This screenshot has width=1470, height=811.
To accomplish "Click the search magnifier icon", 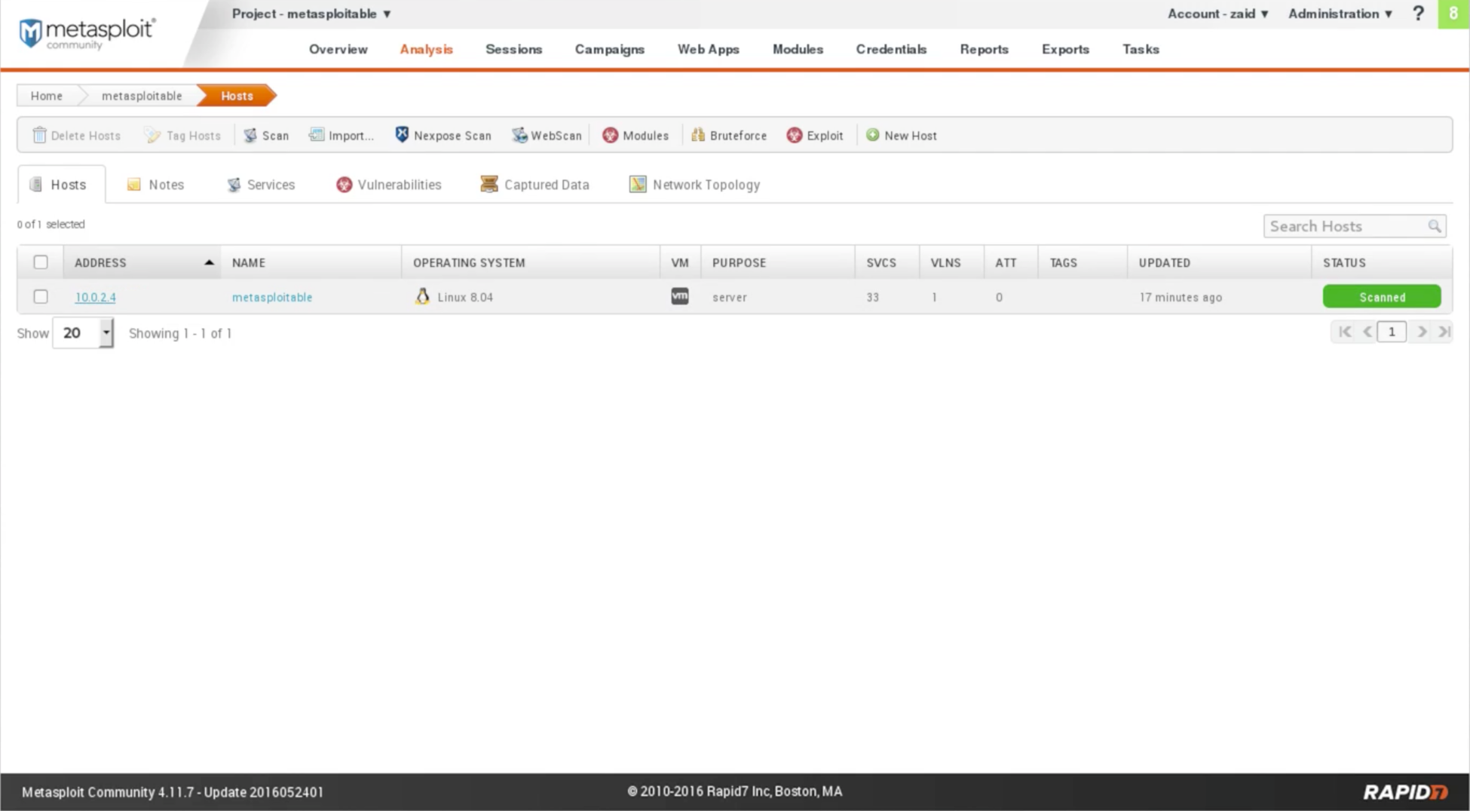I will click(1434, 226).
